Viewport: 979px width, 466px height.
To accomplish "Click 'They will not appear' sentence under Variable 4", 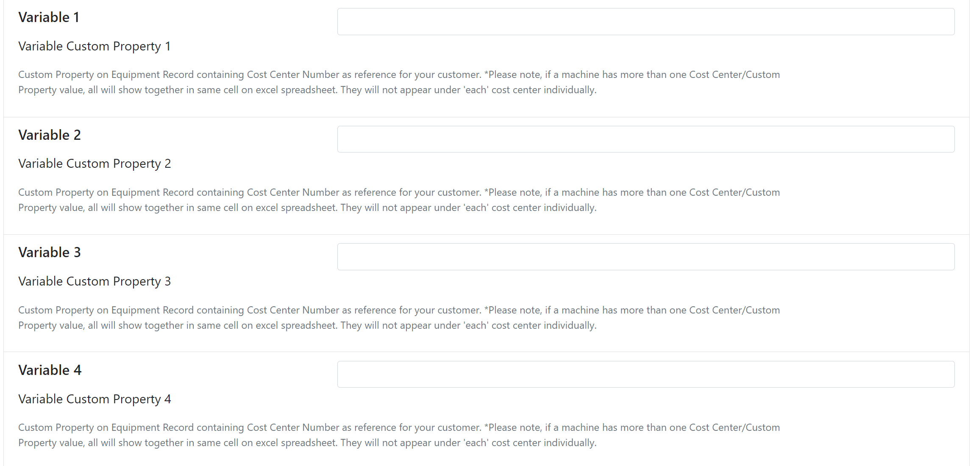I will coord(468,443).
